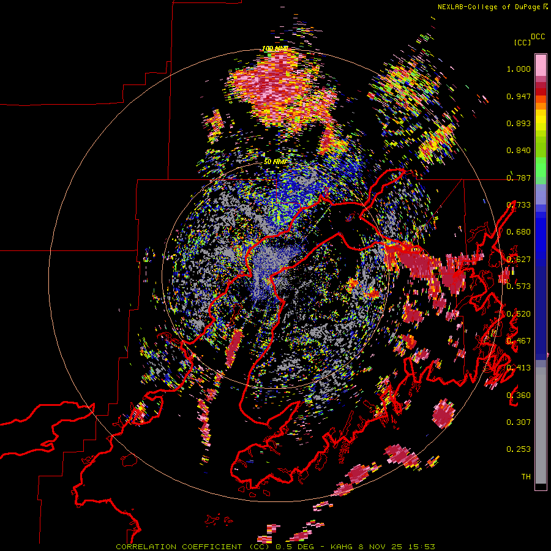Click the 15:53 timestamp
551x551 pixels.
(422, 547)
